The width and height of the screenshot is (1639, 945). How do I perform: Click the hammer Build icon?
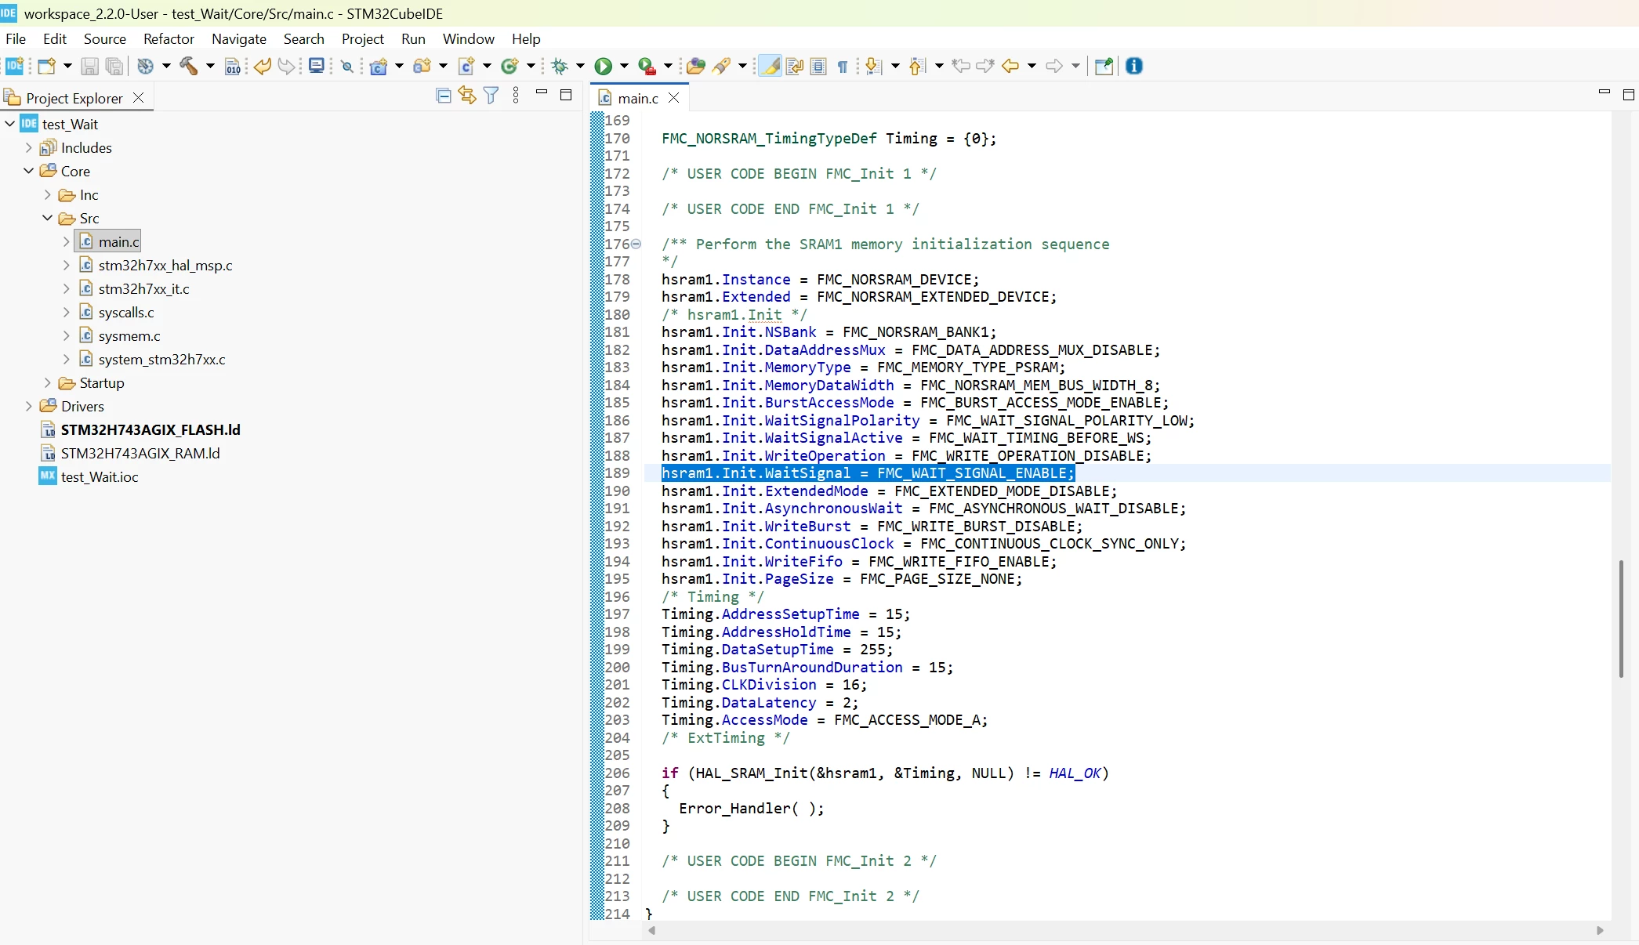pos(189,67)
